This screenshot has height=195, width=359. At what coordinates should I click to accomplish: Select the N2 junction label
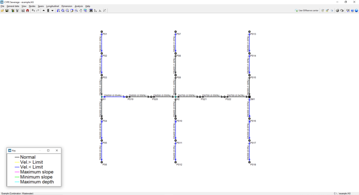(x=178, y=99)
